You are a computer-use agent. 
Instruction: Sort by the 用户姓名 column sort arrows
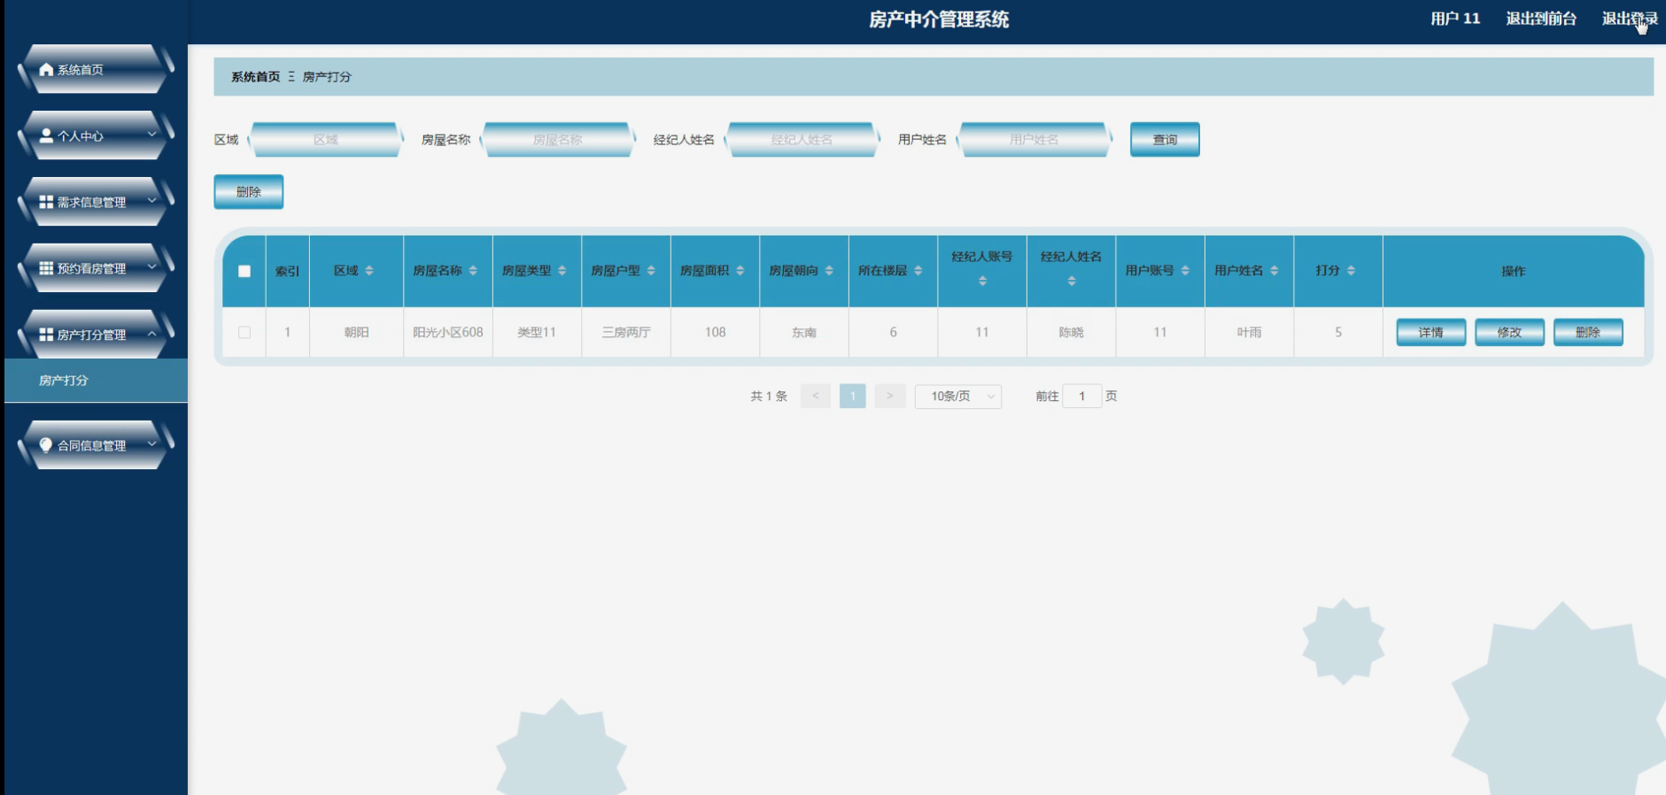click(x=1274, y=271)
